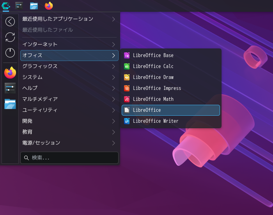Screen dimensions: 273x215
Task: Select the 開発 category
Action: [69, 121]
